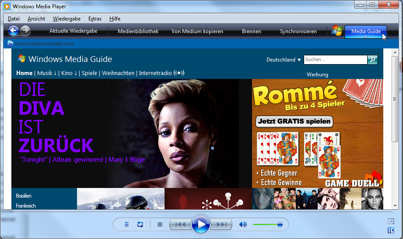
Task: Start playback with the round Play button
Action: click(201, 225)
